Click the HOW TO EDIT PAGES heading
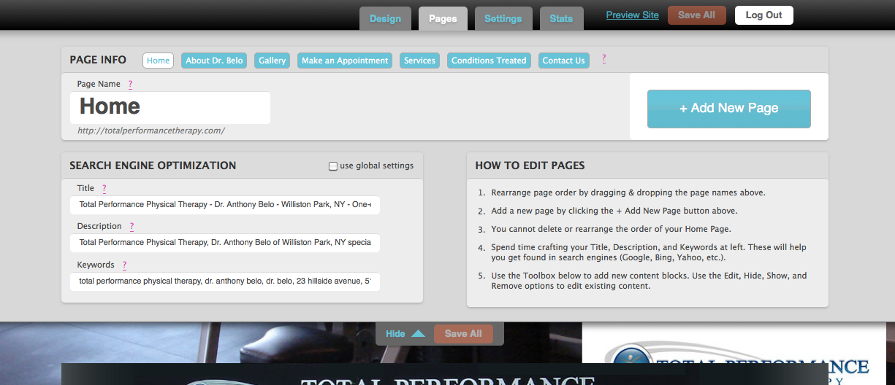This screenshot has height=385, width=895. [x=530, y=166]
